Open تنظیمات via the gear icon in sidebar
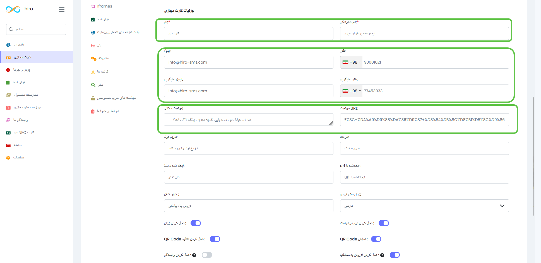Viewport: 541px width, 263px height. (8, 158)
